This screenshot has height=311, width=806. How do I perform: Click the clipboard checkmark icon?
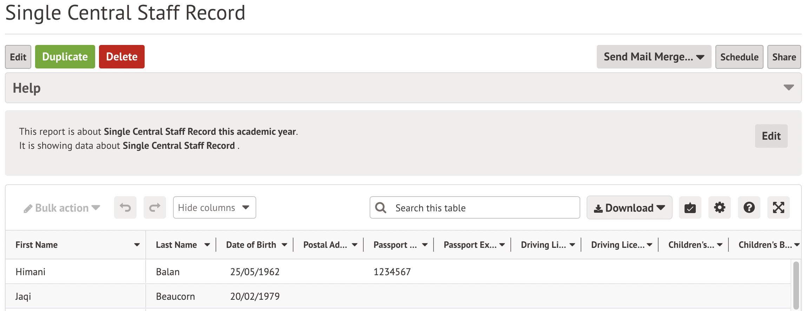[690, 207]
